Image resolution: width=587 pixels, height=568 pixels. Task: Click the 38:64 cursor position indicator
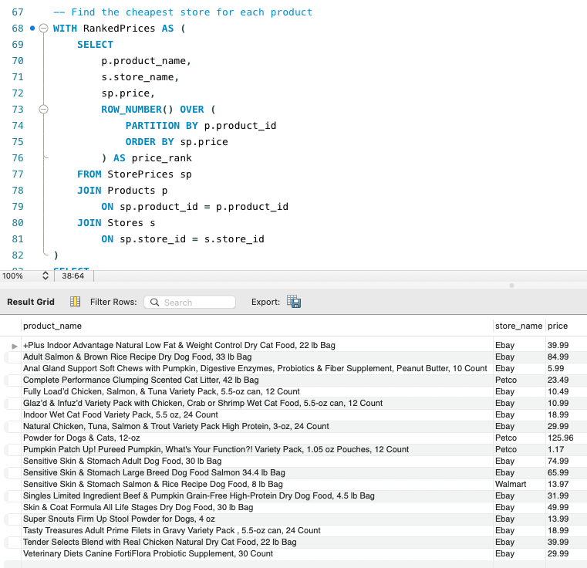point(73,276)
